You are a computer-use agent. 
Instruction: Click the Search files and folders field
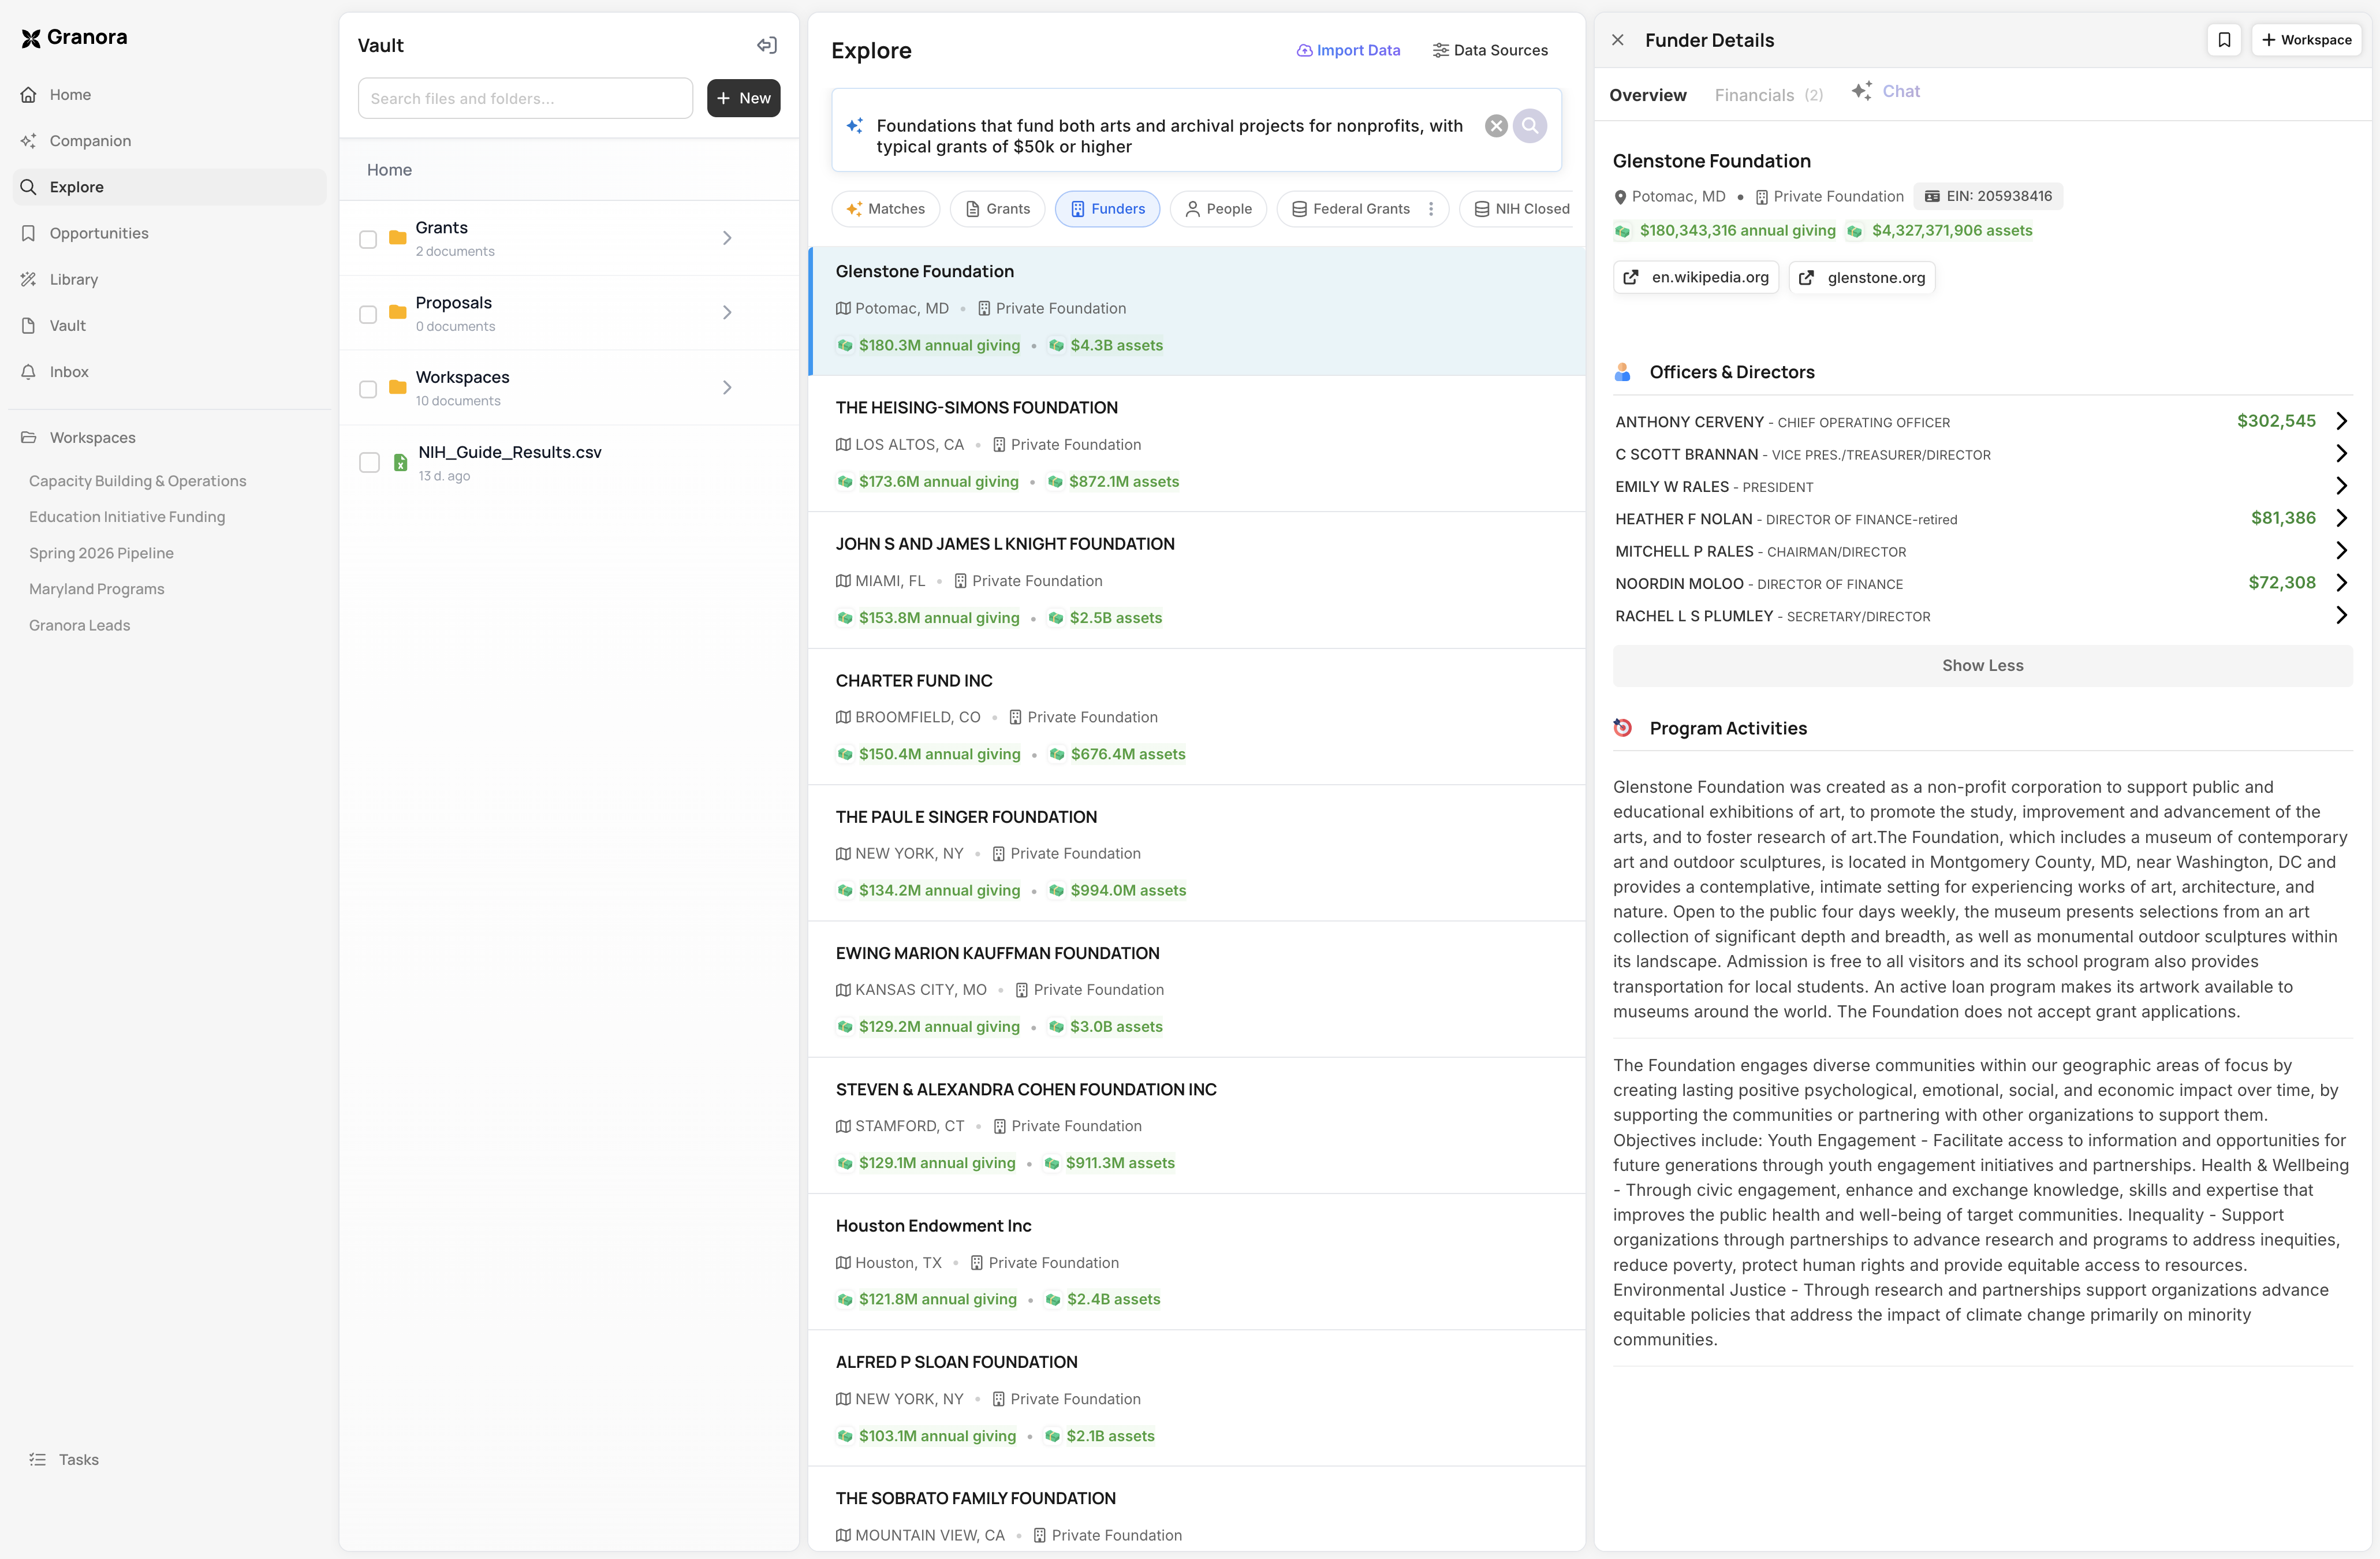(525, 98)
